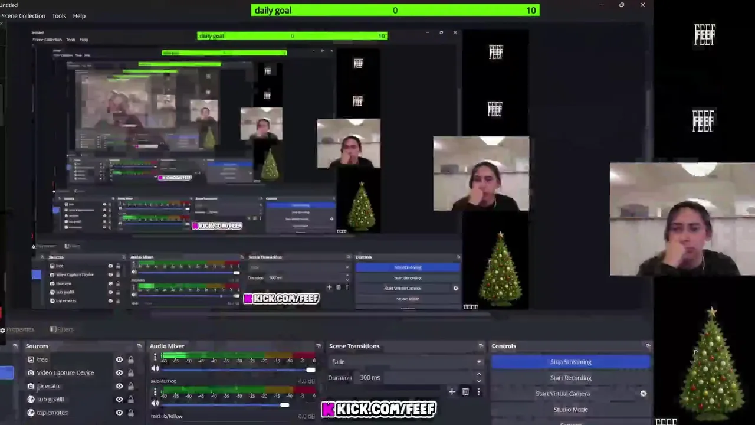Select the 'Video Capture Device' source name
The height and width of the screenshot is (425, 755).
[65, 372]
